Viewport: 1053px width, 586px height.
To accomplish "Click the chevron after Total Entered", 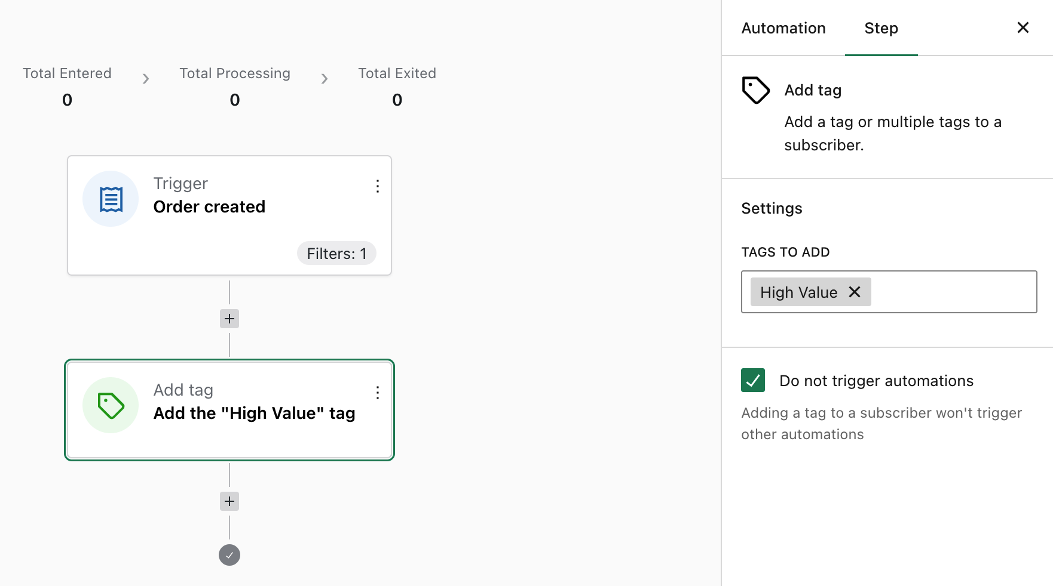I will coord(145,79).
